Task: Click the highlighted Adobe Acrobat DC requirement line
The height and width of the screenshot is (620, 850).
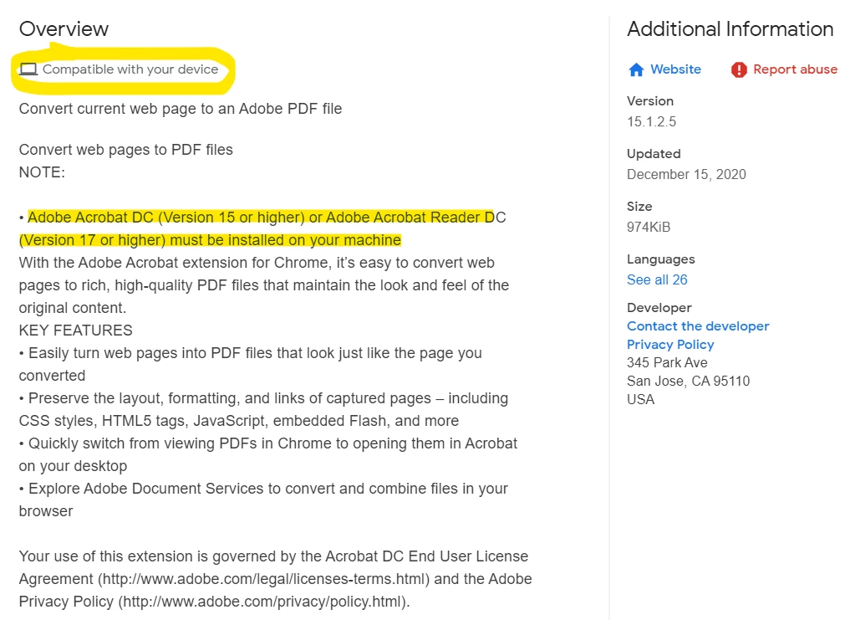Action: point(262,228)
